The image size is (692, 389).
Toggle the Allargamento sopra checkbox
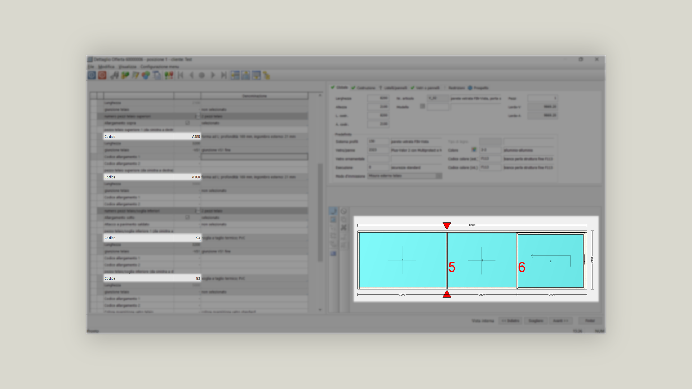tap(187, 123)
